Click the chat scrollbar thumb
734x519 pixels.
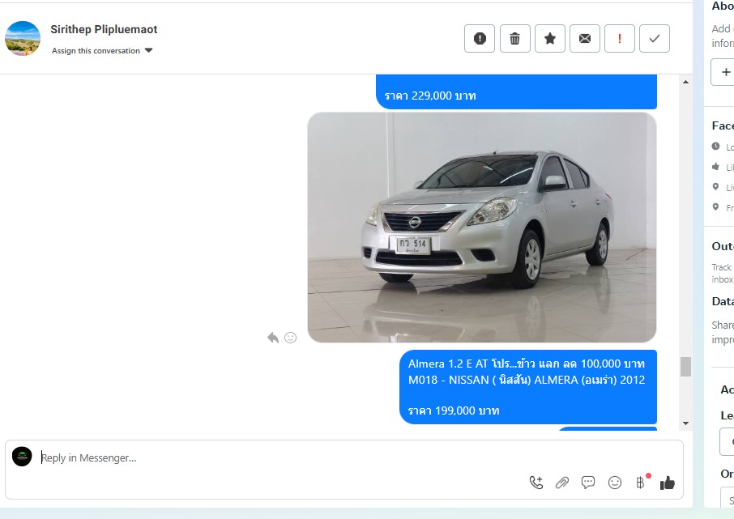685,367
